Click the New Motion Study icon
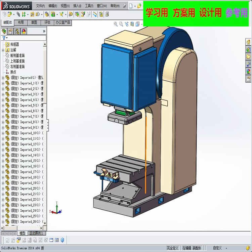The image size is (252, 252). (71, 14)
